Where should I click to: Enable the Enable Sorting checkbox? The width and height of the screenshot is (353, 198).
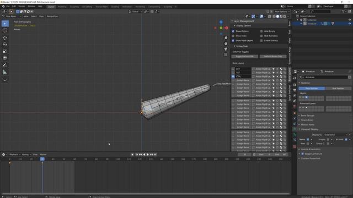pyautogui.click(x=261, y=41)
